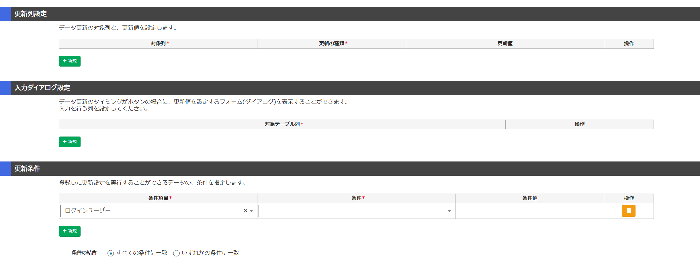Click the 更新列設定 section header

pos(29,13)
